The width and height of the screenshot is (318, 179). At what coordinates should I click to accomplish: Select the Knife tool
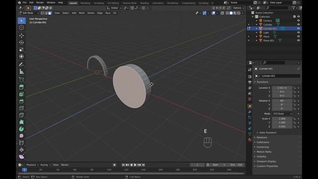(21, 115)
